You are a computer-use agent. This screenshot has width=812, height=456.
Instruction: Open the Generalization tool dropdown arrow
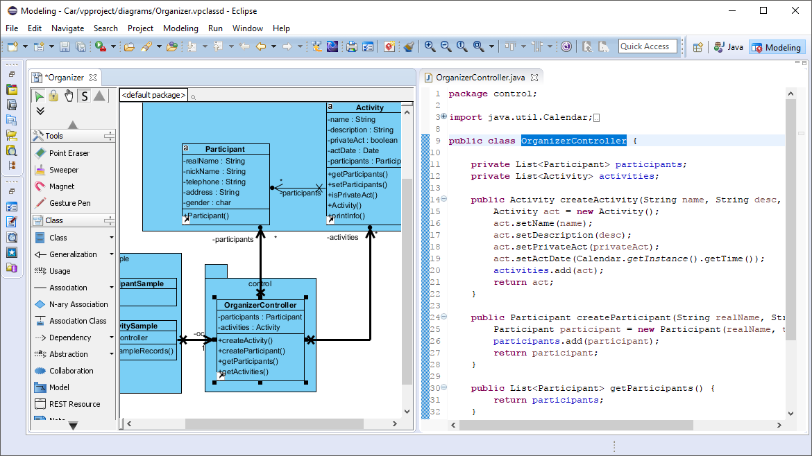click(111, 254)
